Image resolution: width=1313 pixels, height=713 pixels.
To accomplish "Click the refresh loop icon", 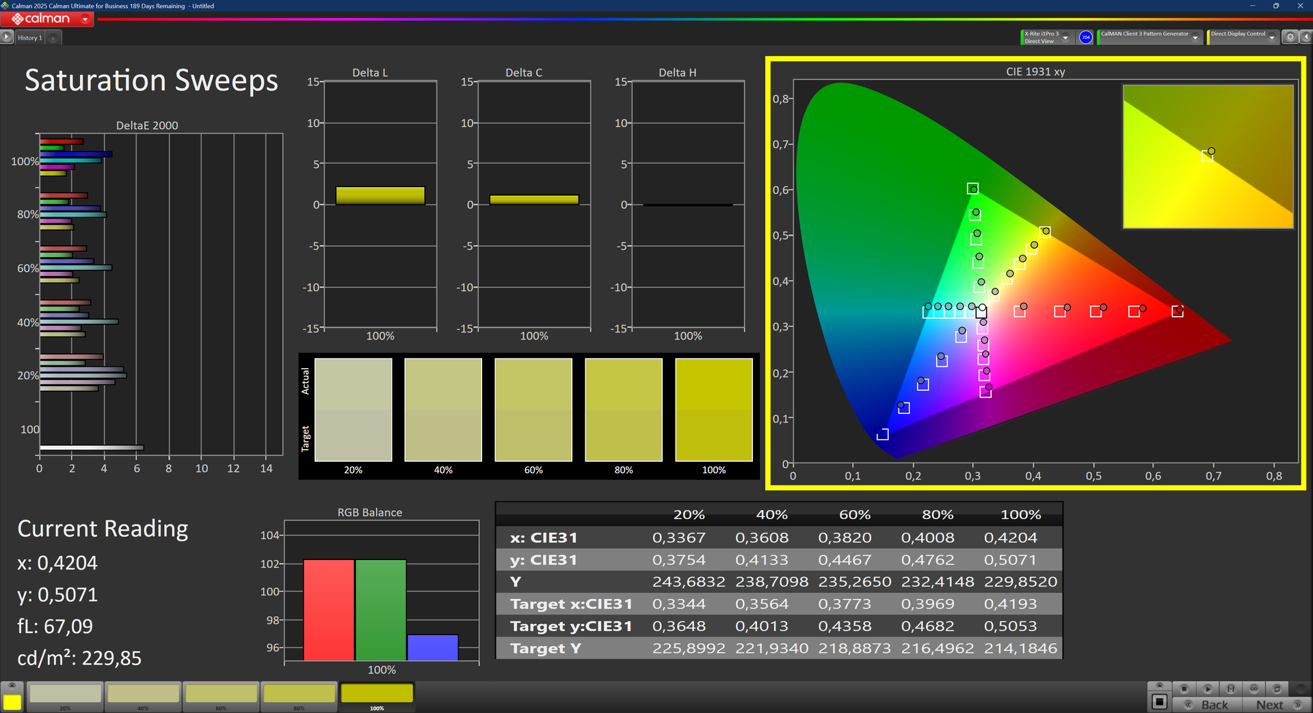I will click(x=1277, y=688).
